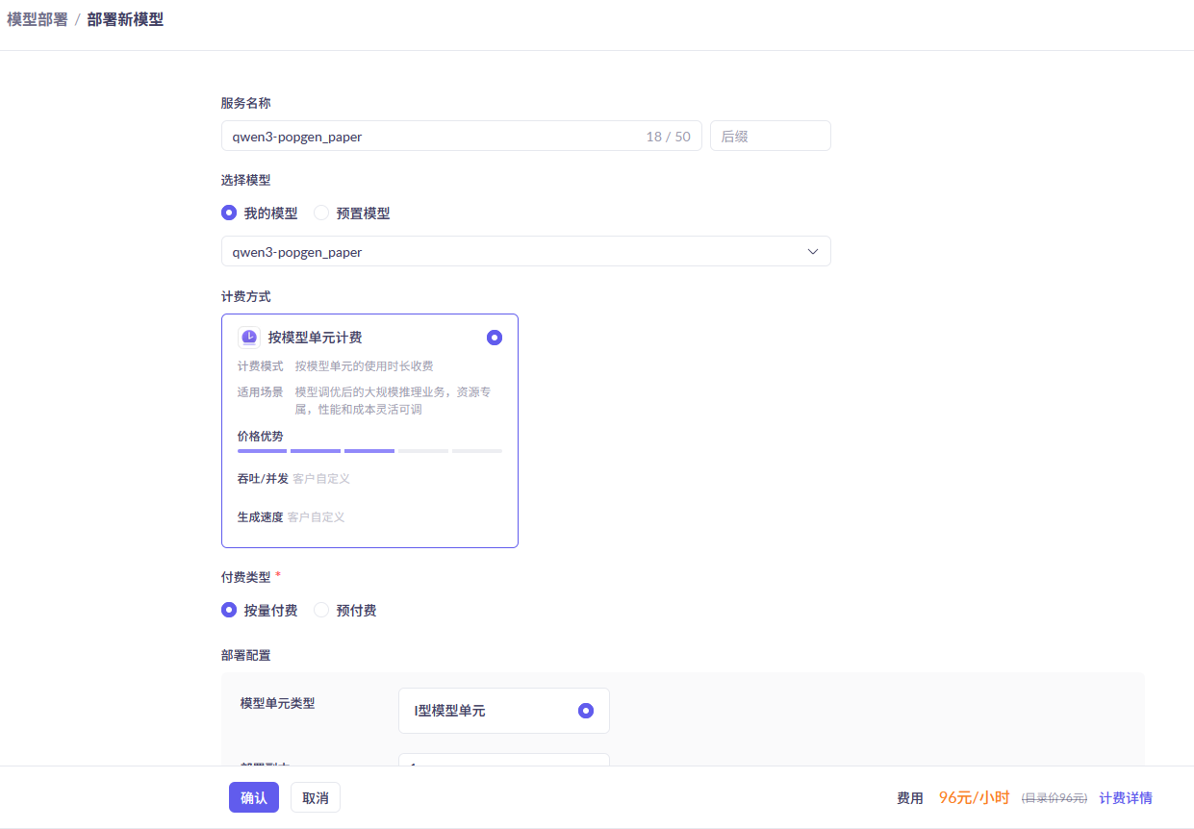Click the 96元/小时 price text
The width and height of the screenshot is (1194, 829).
coord(974,797)
